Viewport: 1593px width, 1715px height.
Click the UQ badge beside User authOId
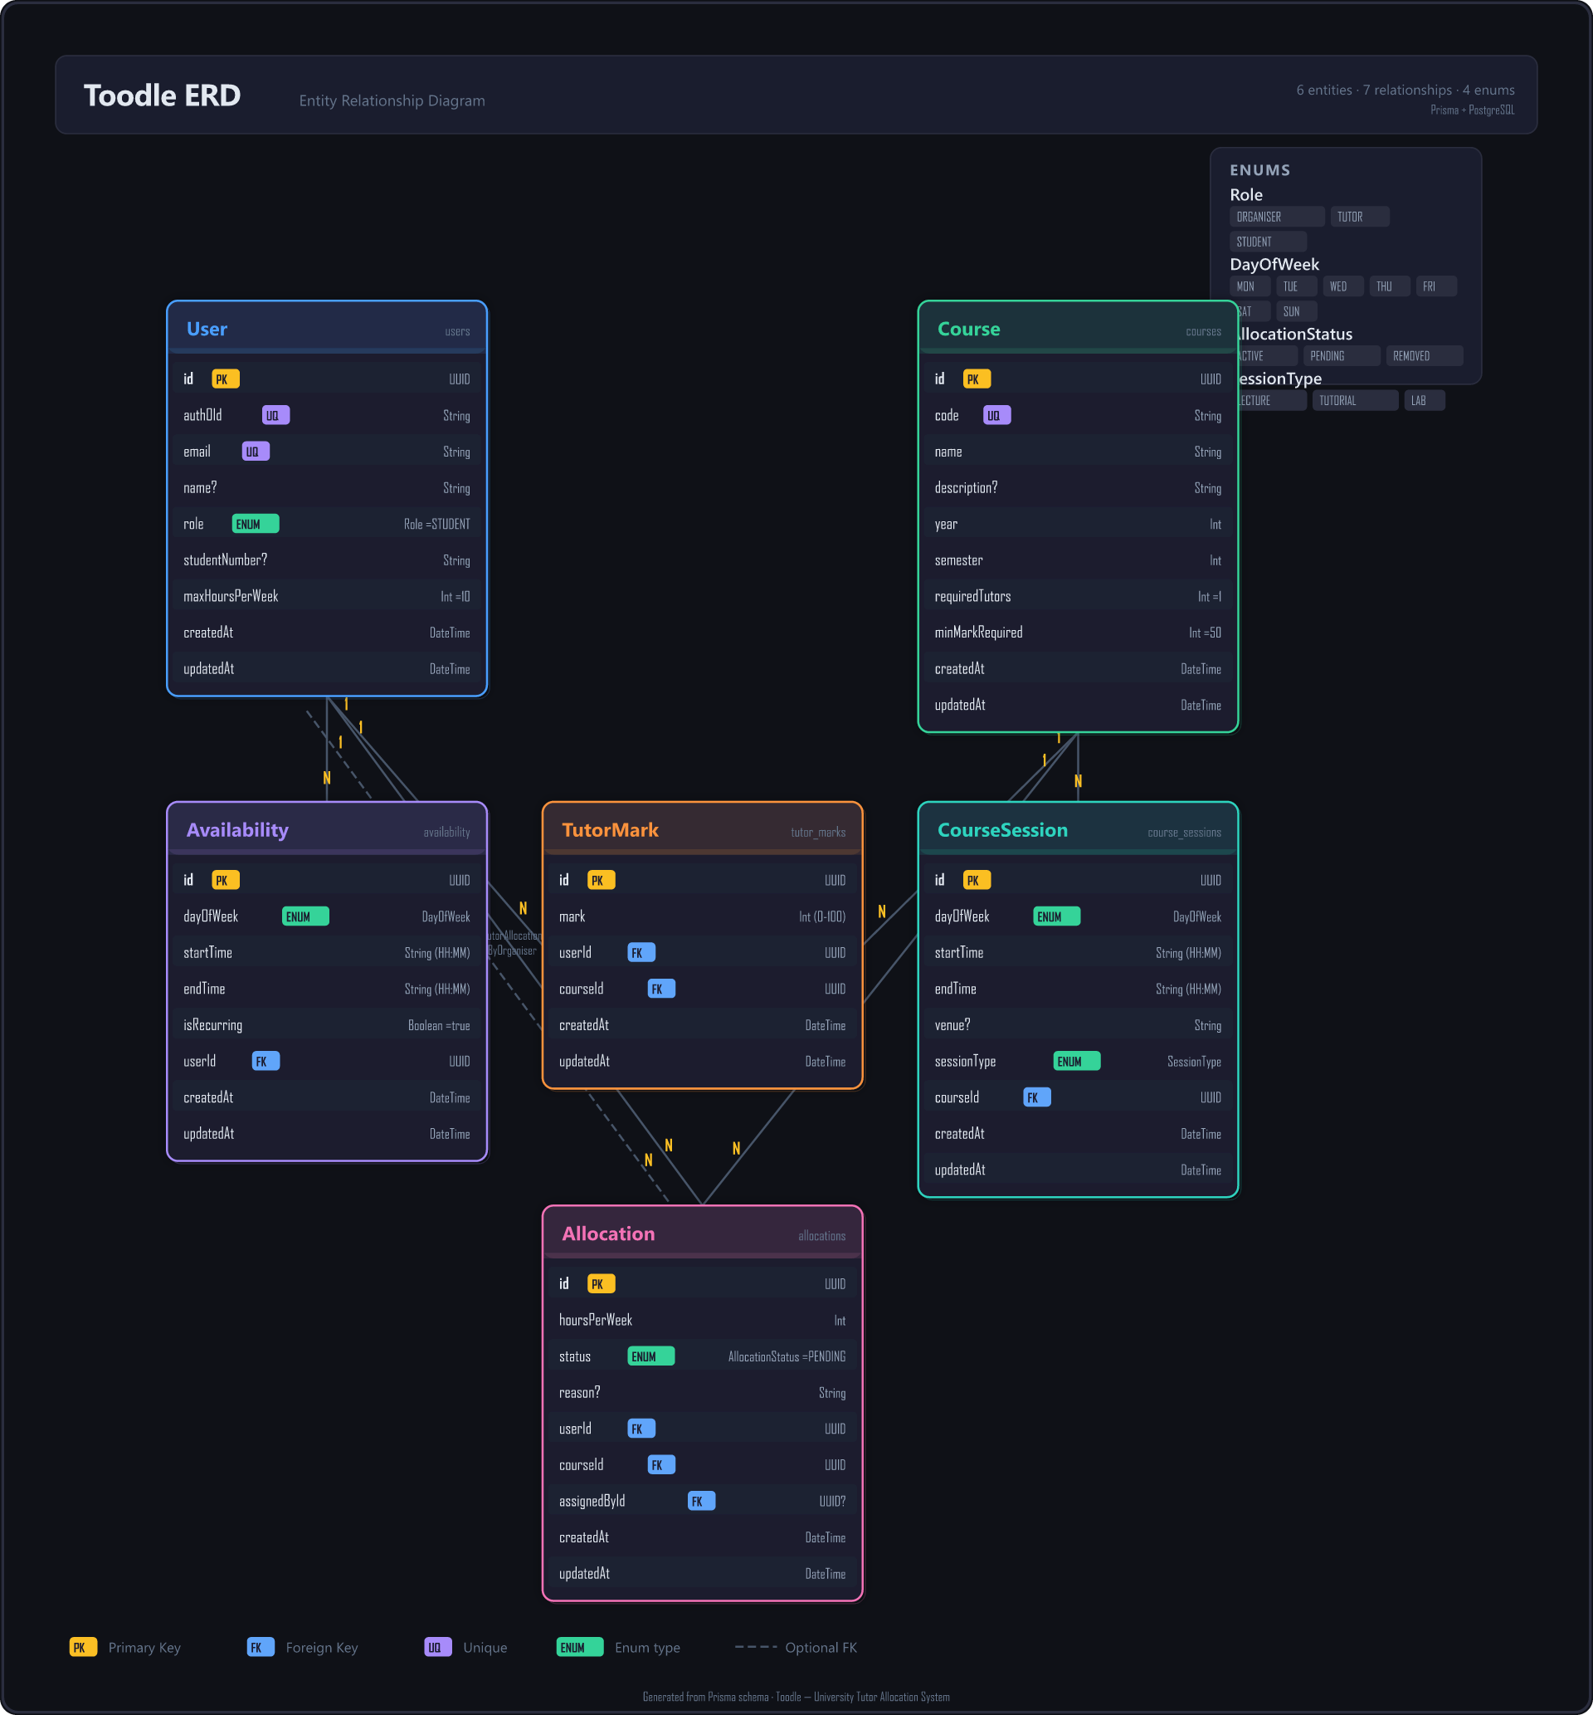(x=275, y=416)
